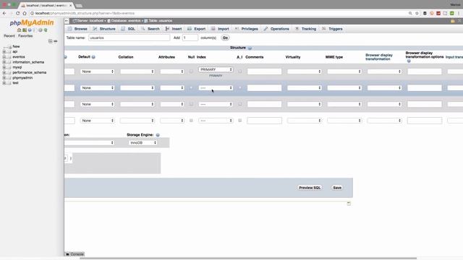Toggle Null checkbox in third column row
The height and width of the screenshot is (260, 463).
(x=191, y=104)
